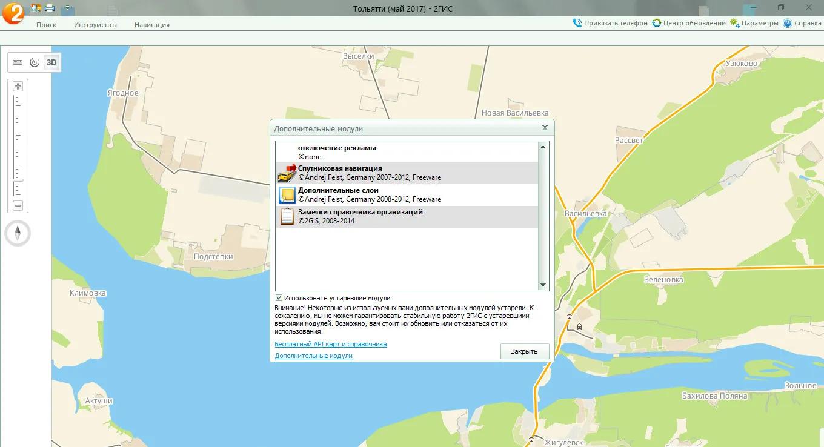
Task: Zoom in with the plus button
Action: (x=18, y=86)
